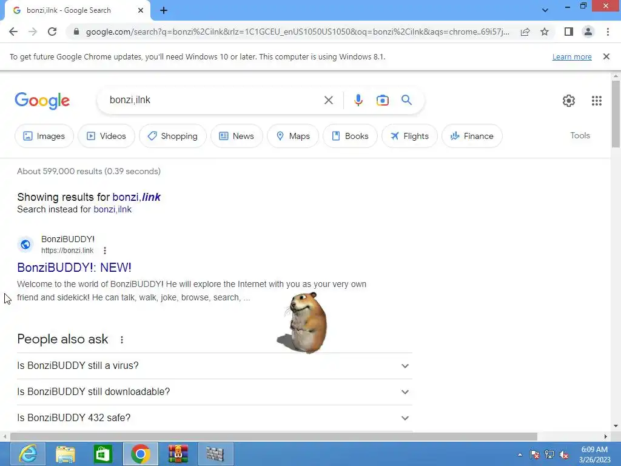Image resolution: width=621 pixels, height=466 pixels.
Task: Click the padlock site info icon
Action: click(76, 32)
